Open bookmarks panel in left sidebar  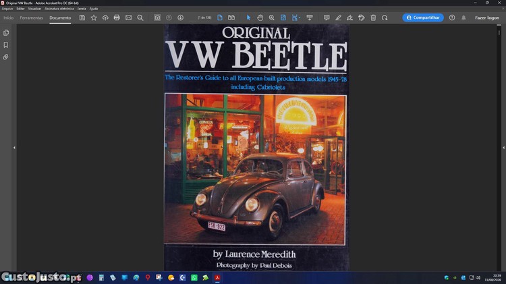[x=6, y=45]
